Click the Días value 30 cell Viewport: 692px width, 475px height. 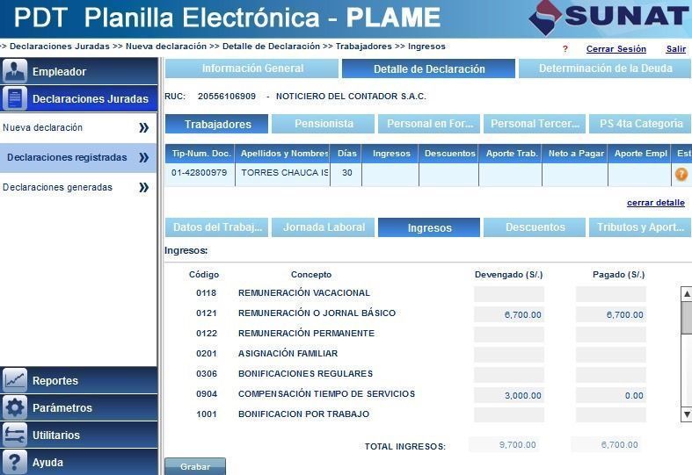pos(346,175)
